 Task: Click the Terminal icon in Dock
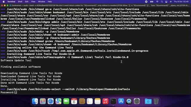(x=113, y=101)
